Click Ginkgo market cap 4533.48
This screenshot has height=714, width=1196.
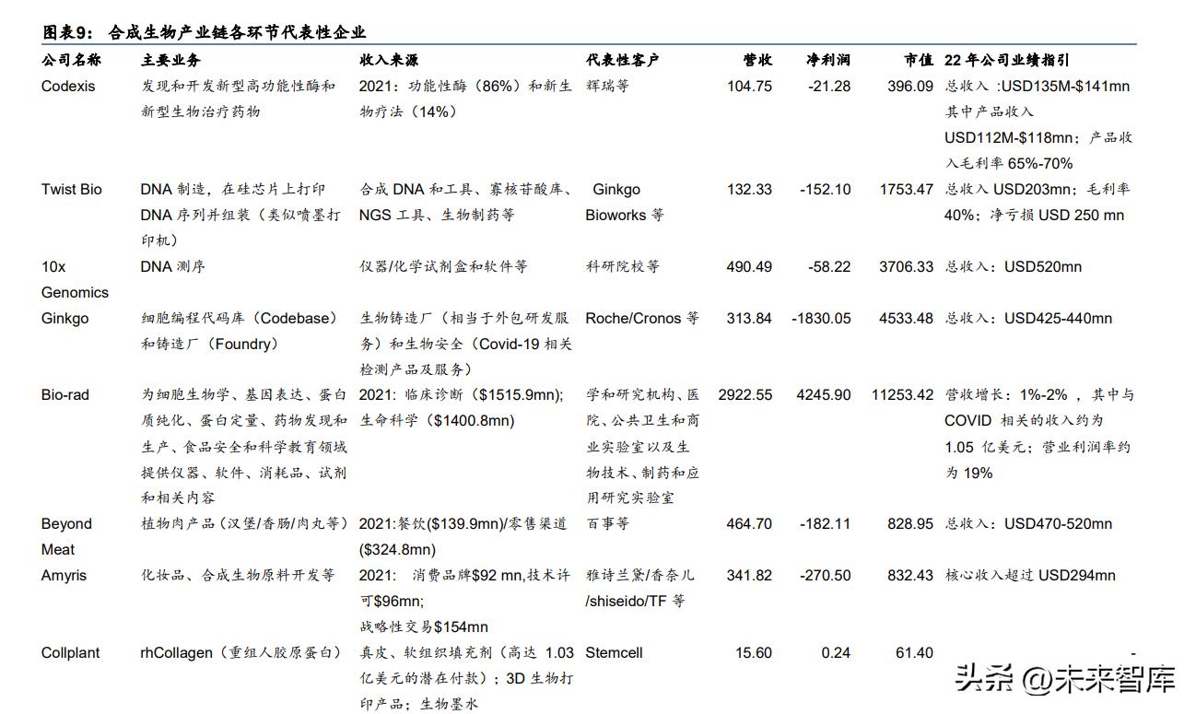tap(907, 318)
